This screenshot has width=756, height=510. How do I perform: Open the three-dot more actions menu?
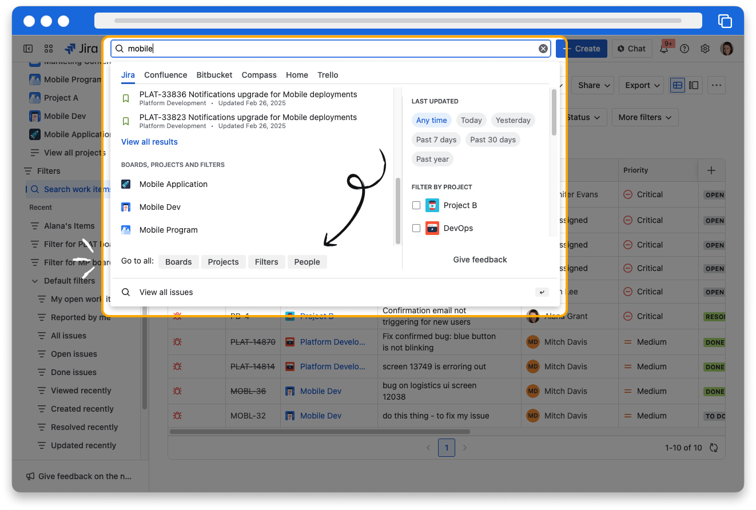click(717, 85)
